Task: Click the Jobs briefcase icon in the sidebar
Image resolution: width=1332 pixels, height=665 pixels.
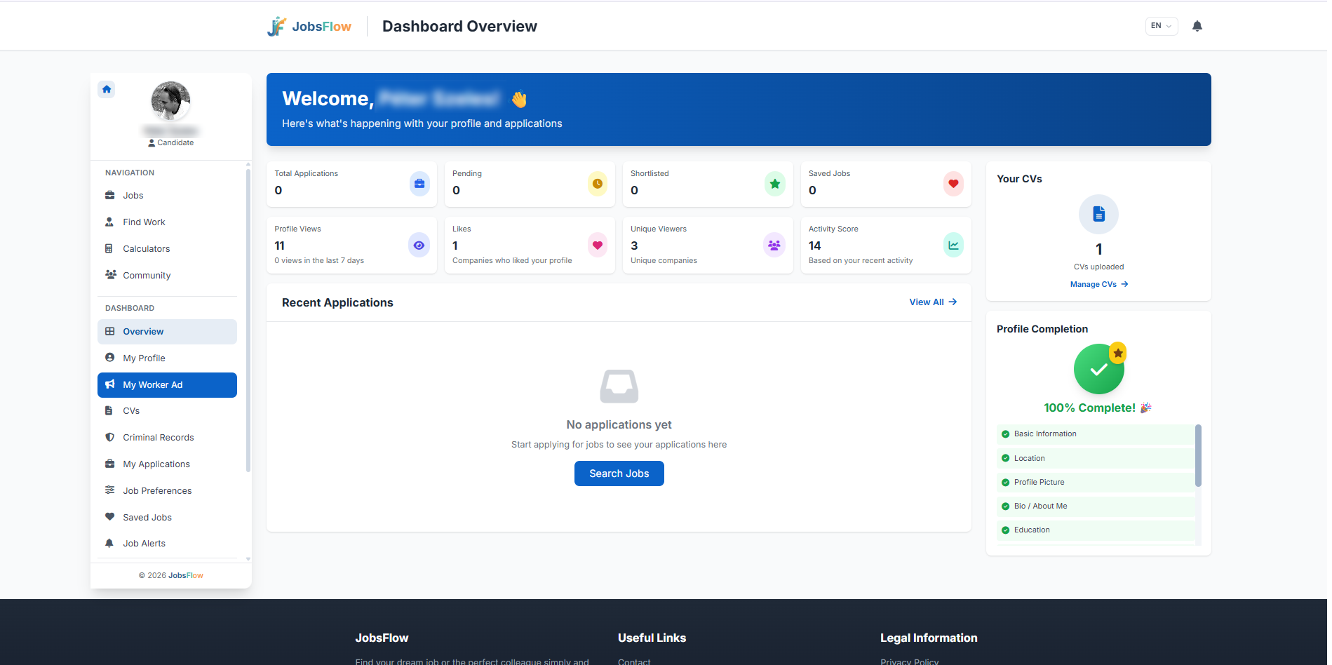Action: [110, 195]
